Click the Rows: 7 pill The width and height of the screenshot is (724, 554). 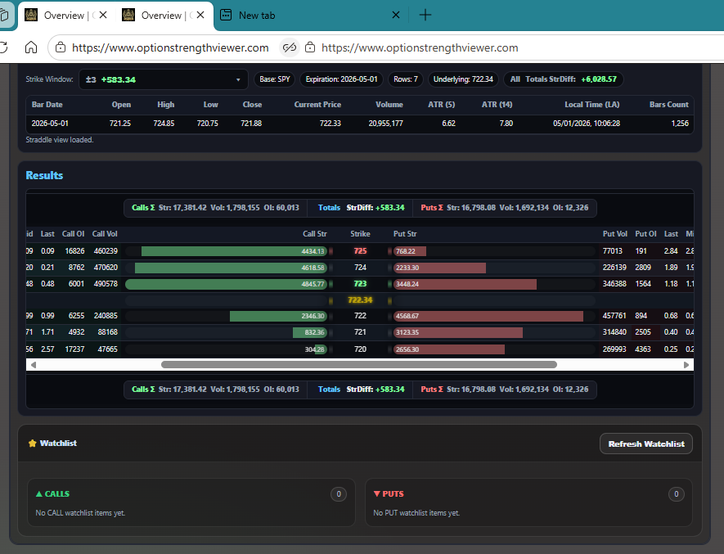click(x=406, y=79)
